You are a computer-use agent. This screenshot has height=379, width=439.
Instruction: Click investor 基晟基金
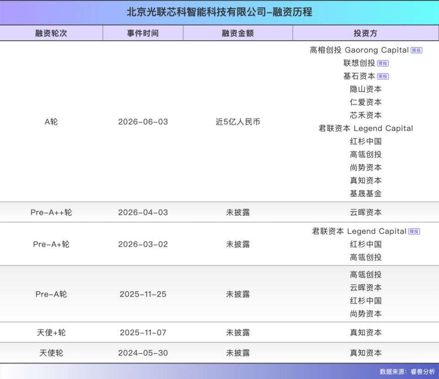coord(366,193)
